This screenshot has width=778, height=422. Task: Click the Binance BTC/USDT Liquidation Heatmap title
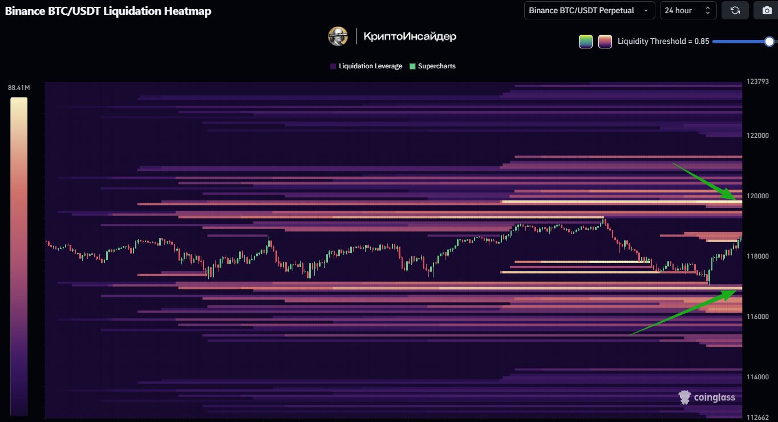pyautogui.click(x=108, y=11)
